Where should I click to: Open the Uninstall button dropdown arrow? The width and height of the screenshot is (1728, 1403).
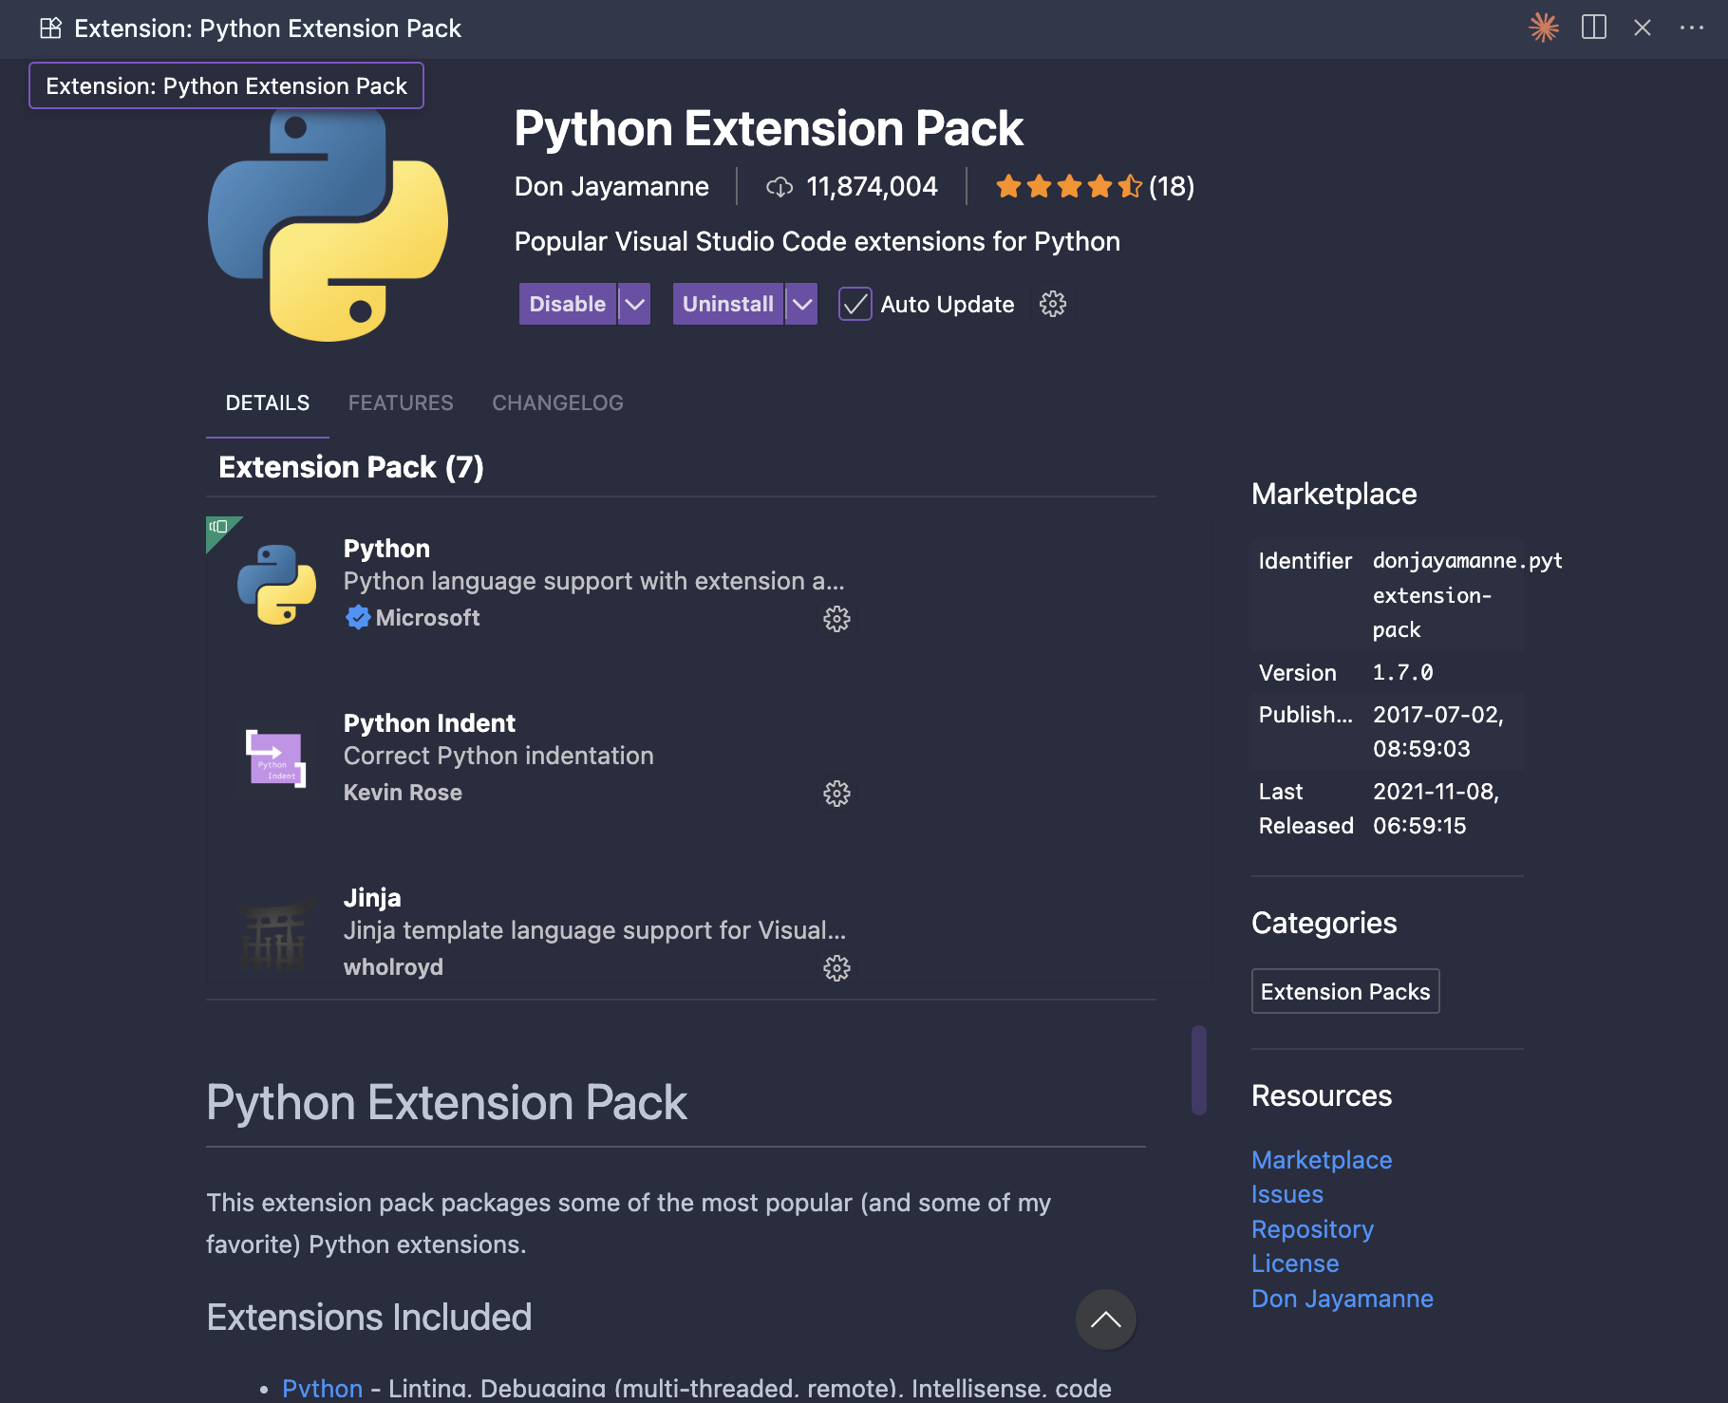coord(802,304)
